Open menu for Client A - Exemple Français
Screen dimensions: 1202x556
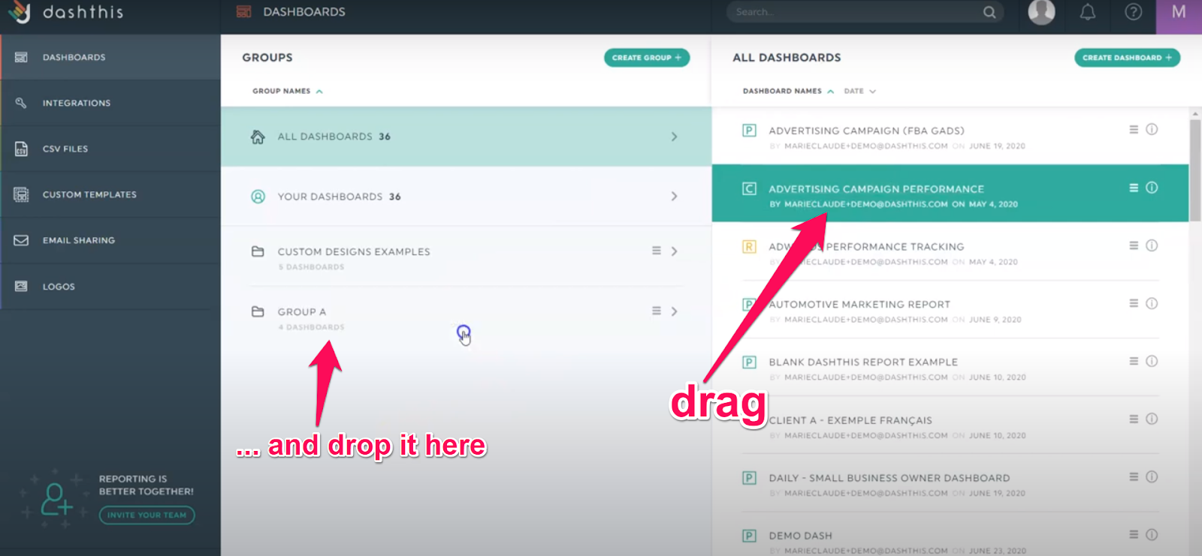pyautogui.click(x=1134, y=419)
